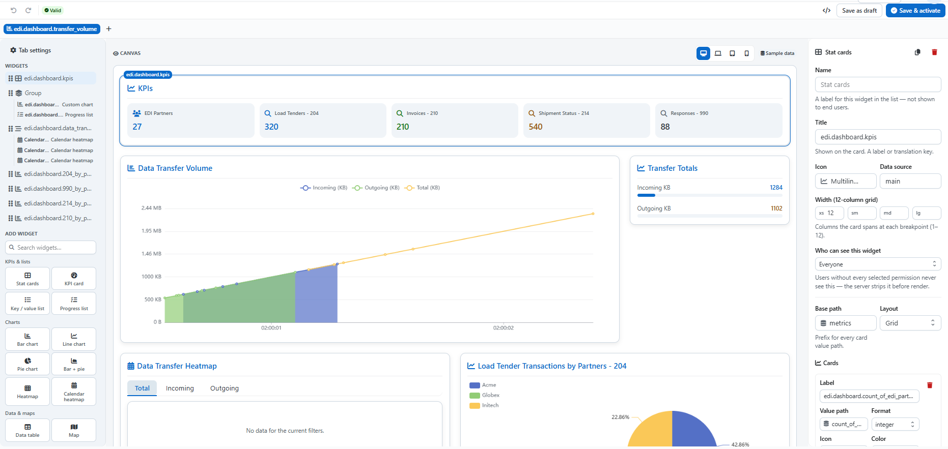The image size is (948, 449).
Task: Switch to the Outgoing heatmap tab
Action: coord(225,388)
